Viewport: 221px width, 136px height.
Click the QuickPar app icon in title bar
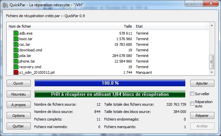[5, 5]
